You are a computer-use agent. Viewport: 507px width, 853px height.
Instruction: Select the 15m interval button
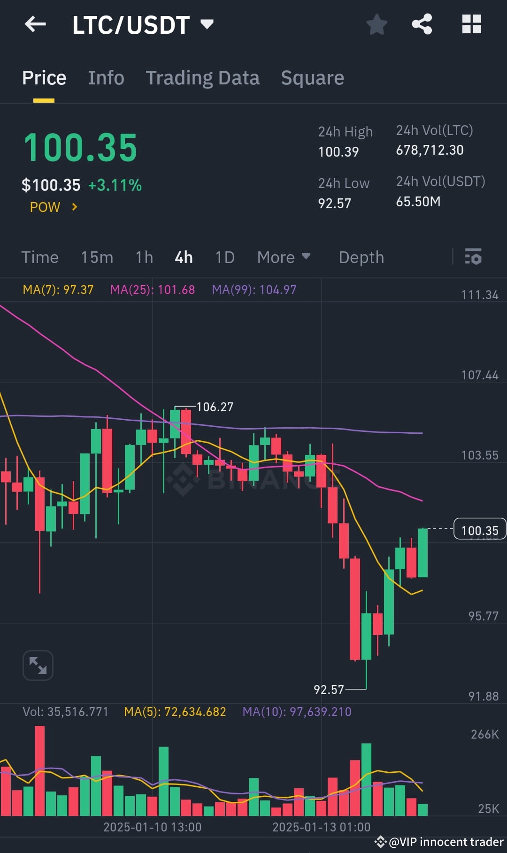97,257
